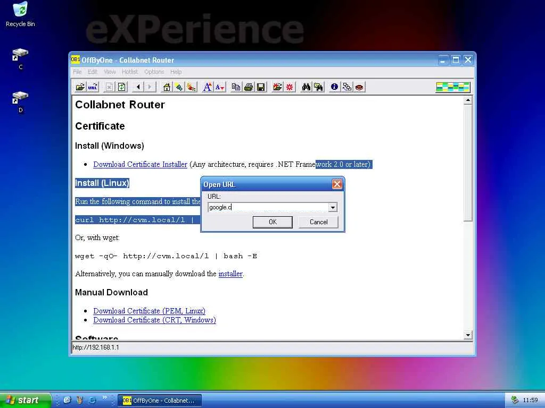Confirm the URL with the OK button

click(272, 222)
